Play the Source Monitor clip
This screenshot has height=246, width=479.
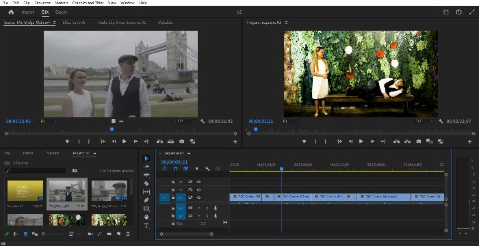click(125, 141)
